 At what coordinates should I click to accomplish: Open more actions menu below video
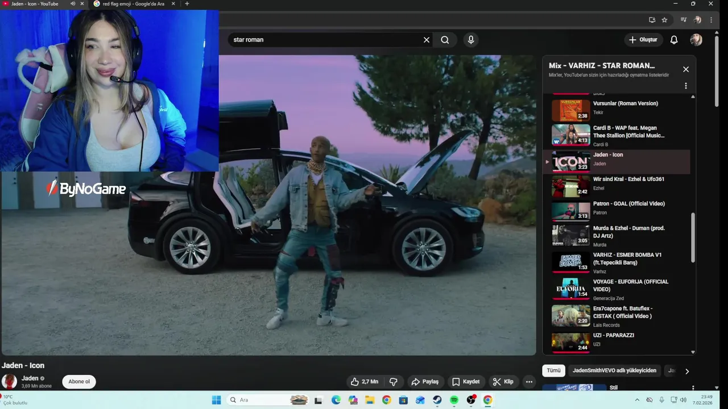click(x=529, y=382)
